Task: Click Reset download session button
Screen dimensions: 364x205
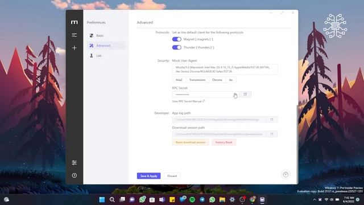Action: 191,142
